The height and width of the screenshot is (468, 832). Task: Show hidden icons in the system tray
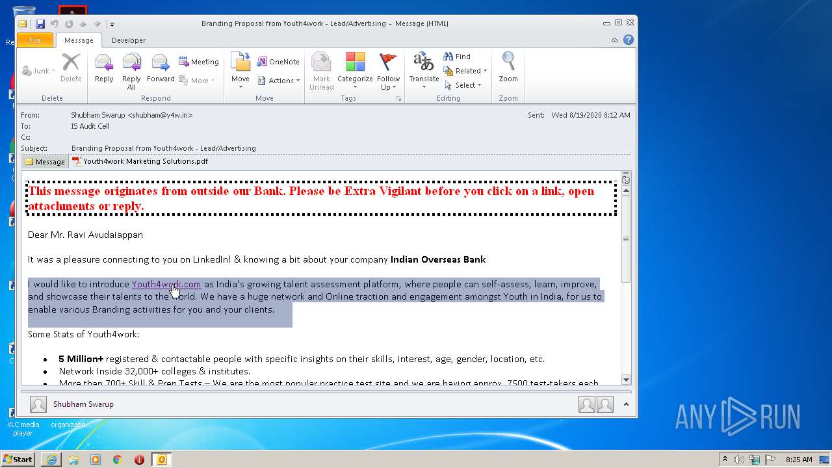(725, 460)
